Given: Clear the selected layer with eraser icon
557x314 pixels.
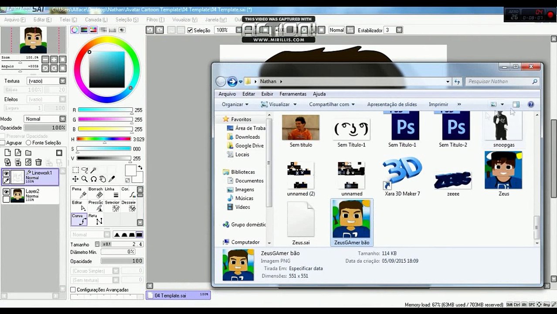Looking at the screenshot, I should coord(28,162).
